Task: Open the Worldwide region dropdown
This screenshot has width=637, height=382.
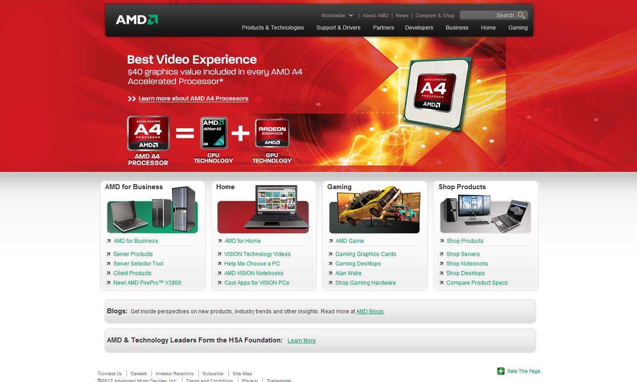Action: tap(337, 15)
